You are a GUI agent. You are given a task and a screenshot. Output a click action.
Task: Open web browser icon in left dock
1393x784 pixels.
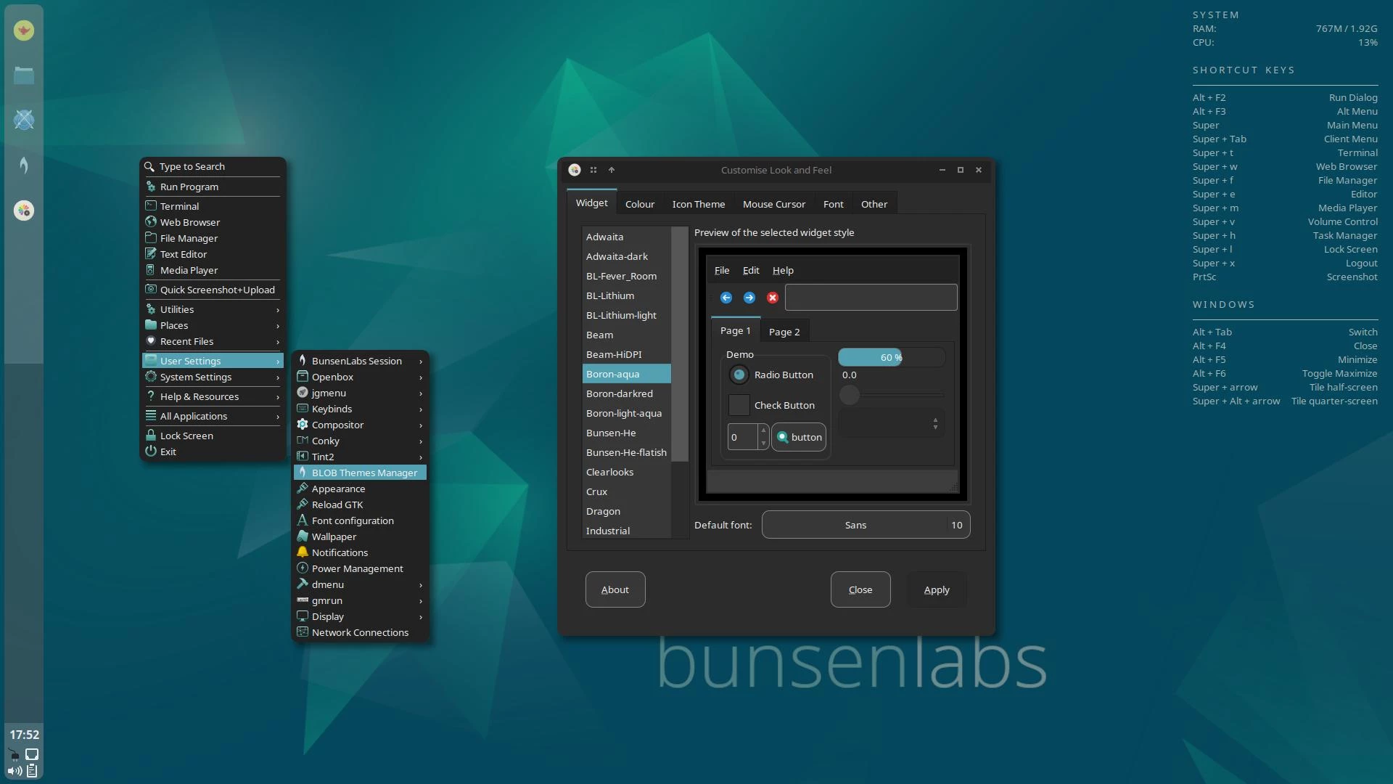pos(24,120)
